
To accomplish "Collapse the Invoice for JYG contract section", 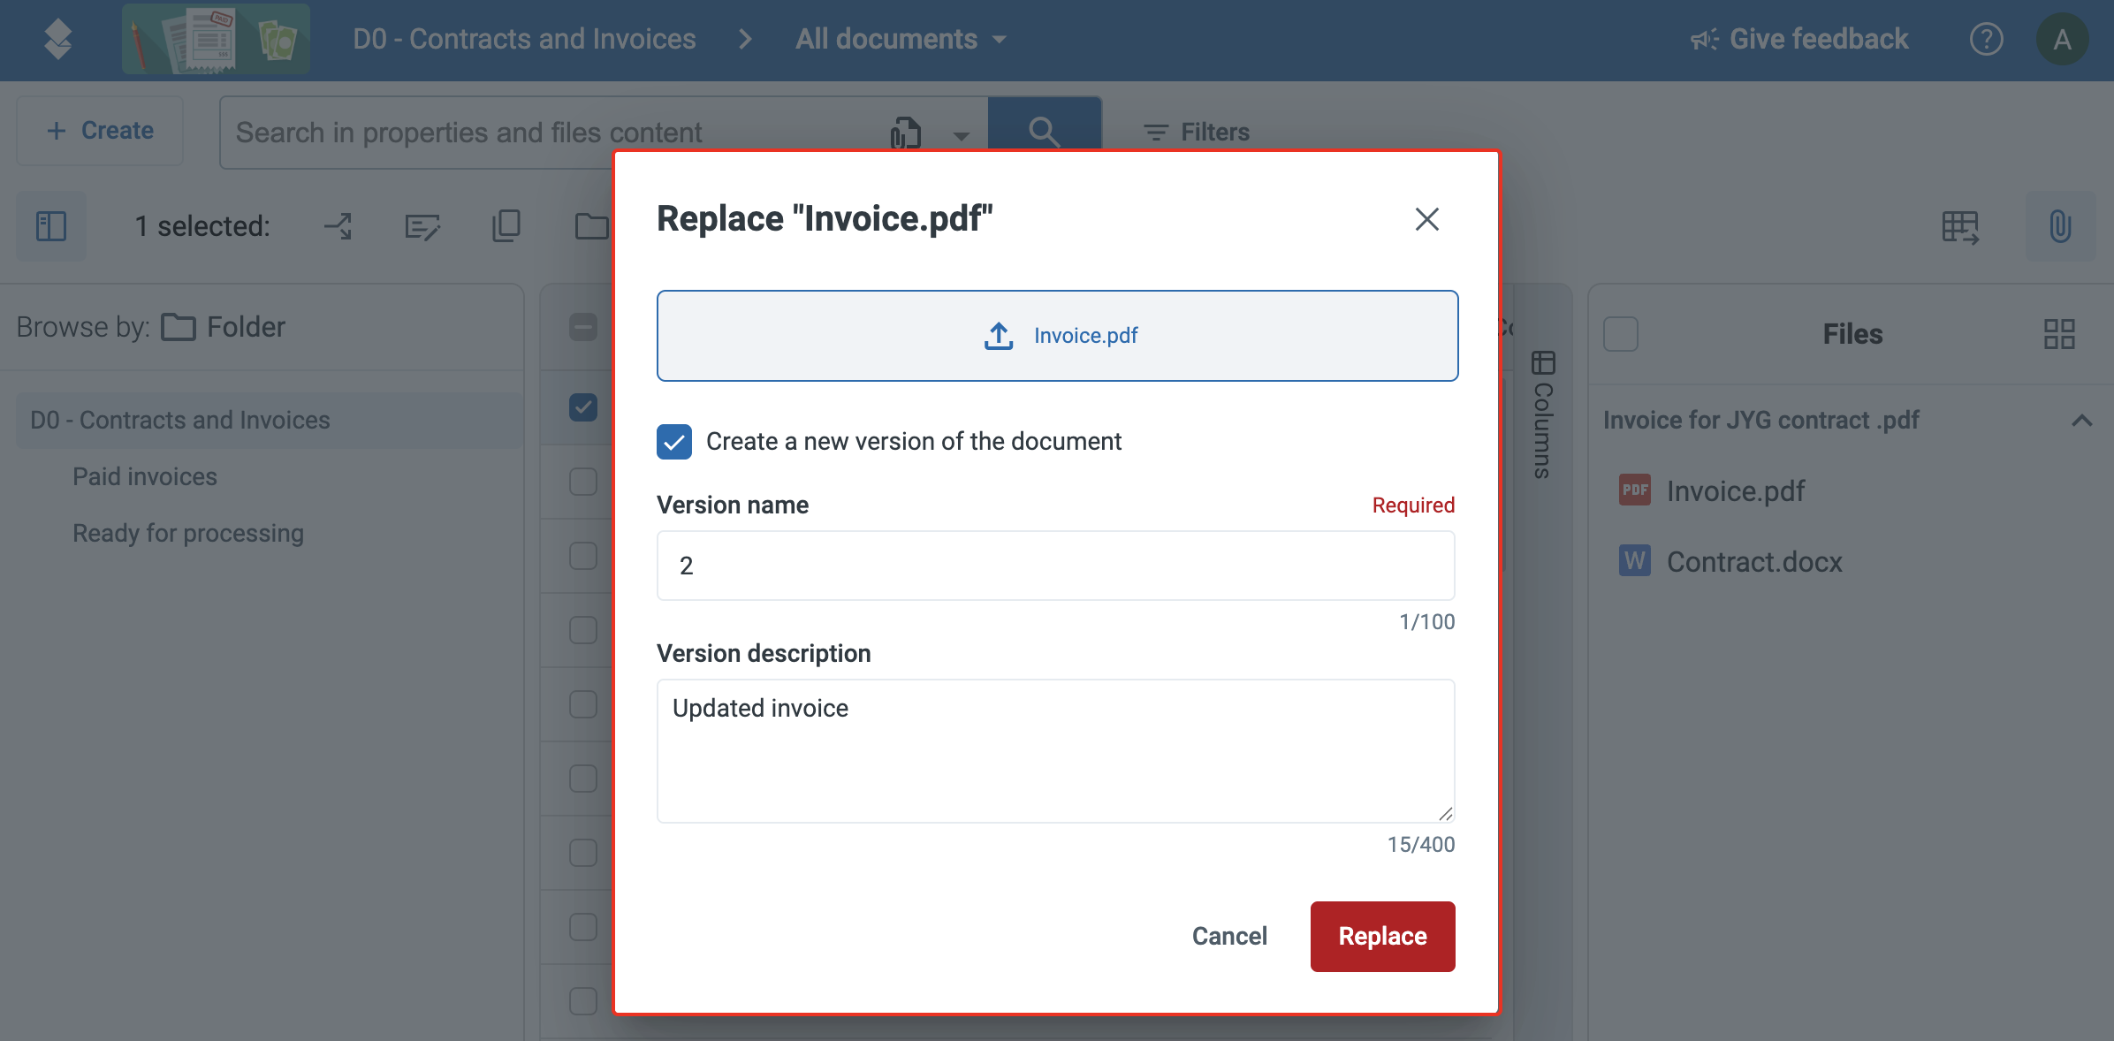I will (x=2081, y=421).
